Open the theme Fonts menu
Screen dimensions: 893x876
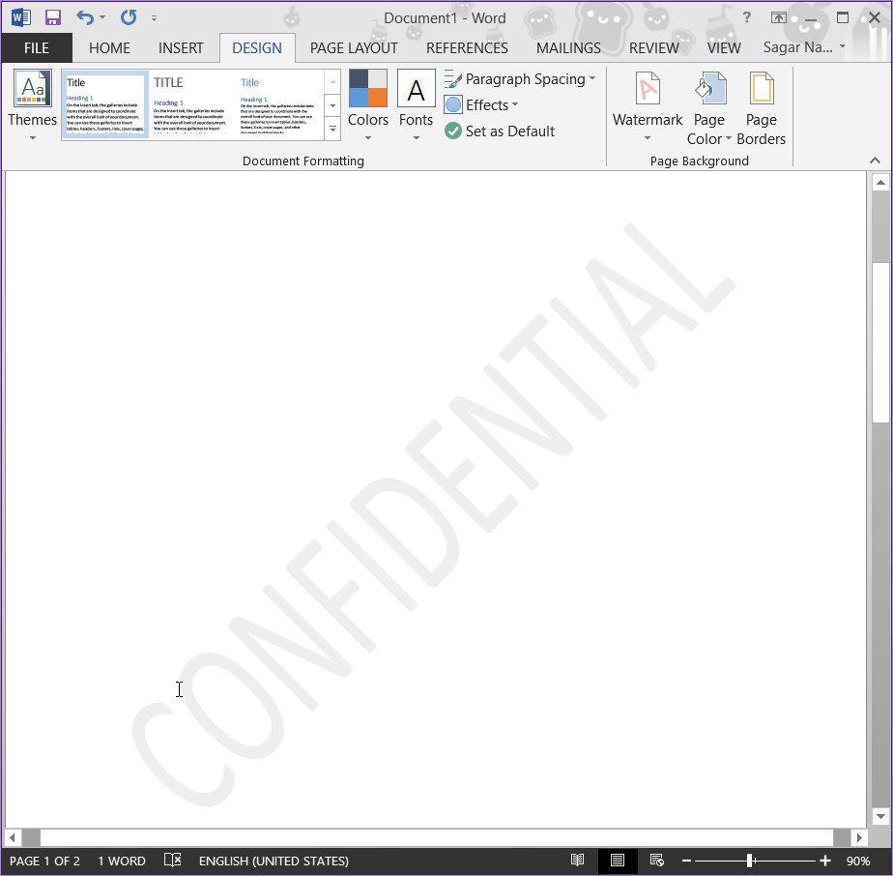tap(416, 105)
